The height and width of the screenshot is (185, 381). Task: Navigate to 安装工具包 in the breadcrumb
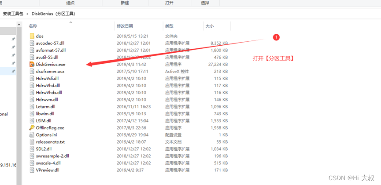point(13,14)
